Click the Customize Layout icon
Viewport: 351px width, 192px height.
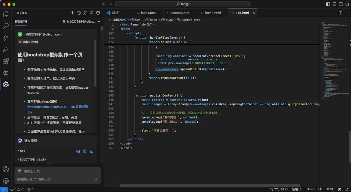(x=347, y=4)
